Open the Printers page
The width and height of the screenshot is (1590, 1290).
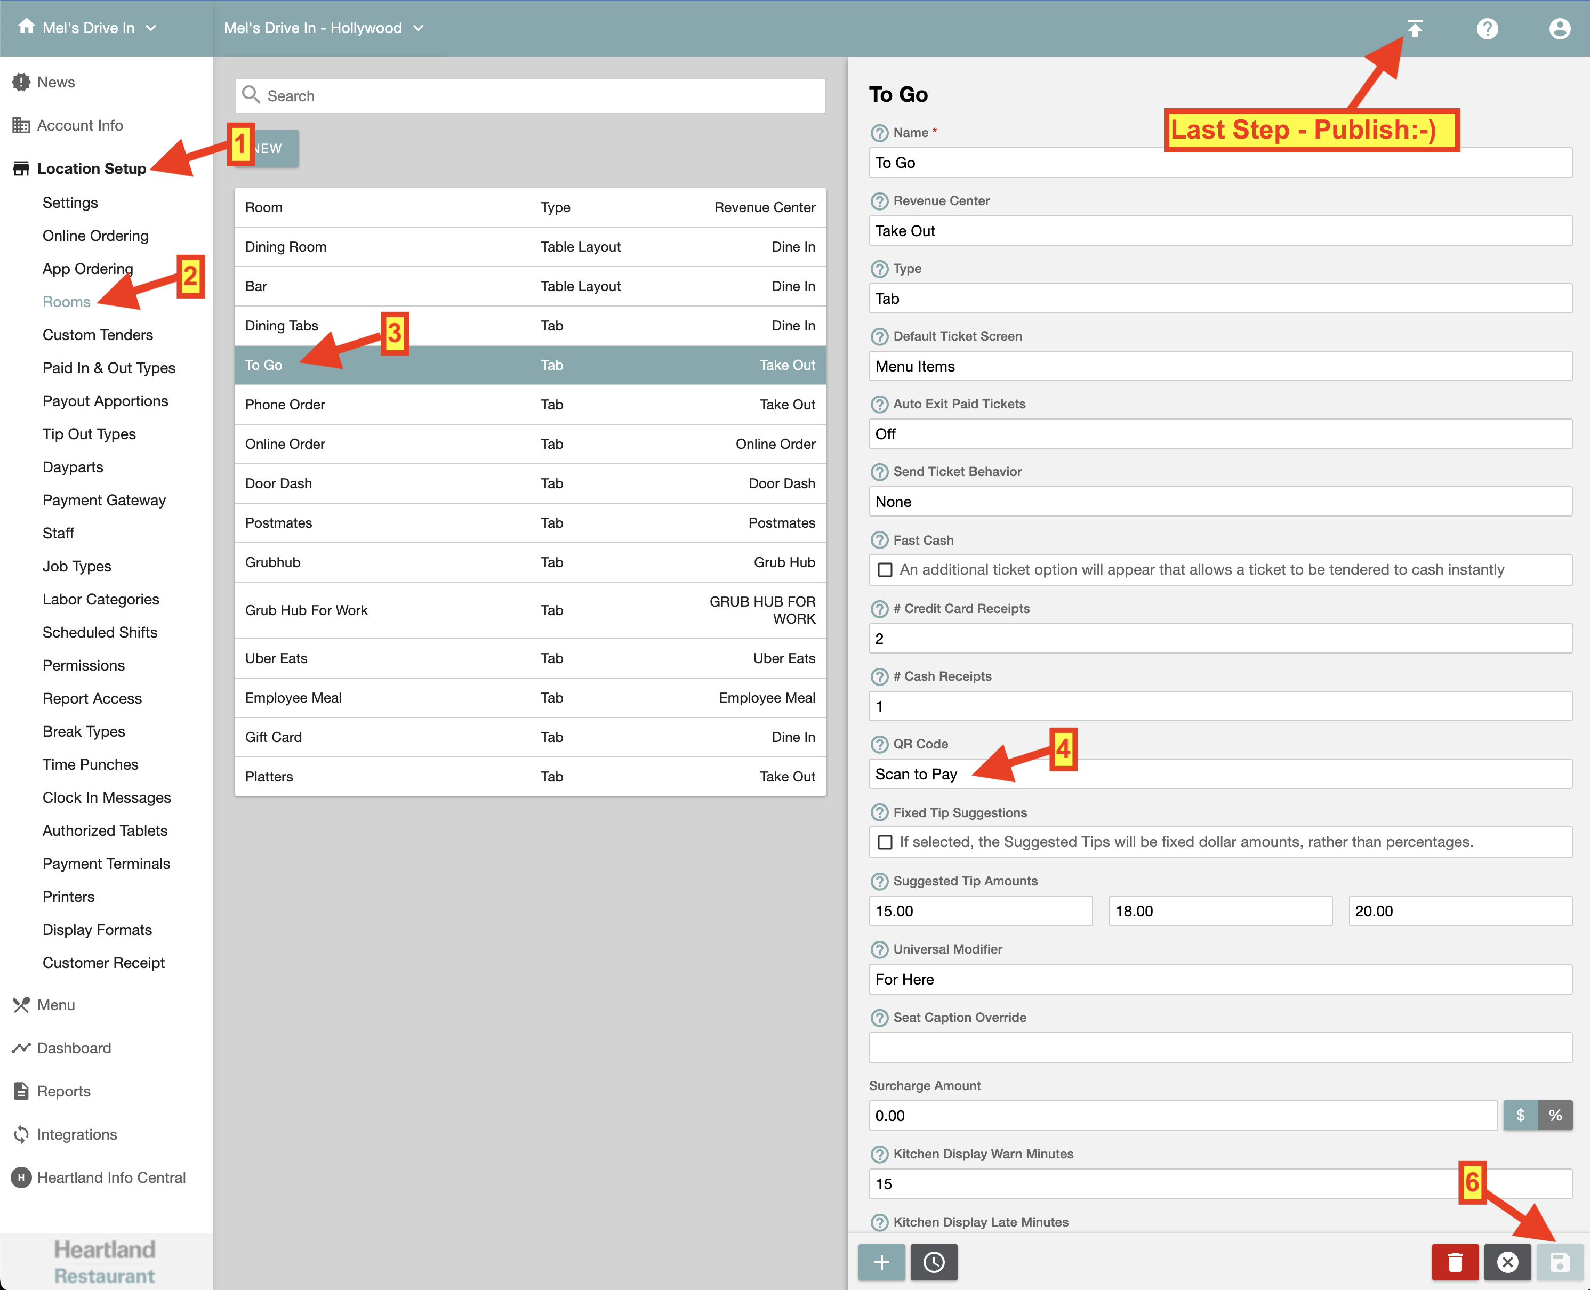pos(68,897)
